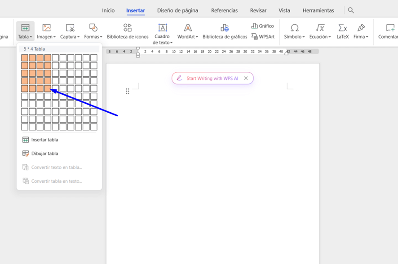Image resolution: width=398 pixels, height=264 pixels.
Task: Expand the Ecuación dropdown arrow
Action: [x=330, y=37]
